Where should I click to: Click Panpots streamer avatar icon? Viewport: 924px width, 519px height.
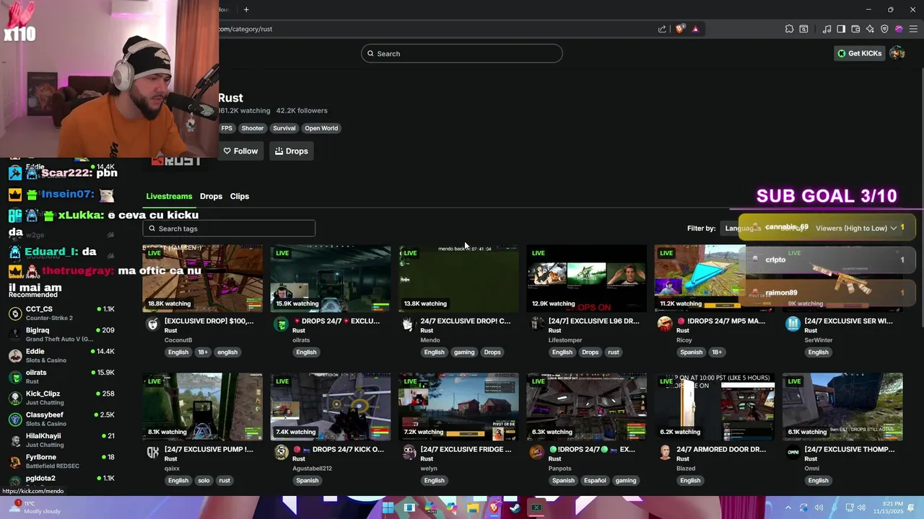coord(536,453)
